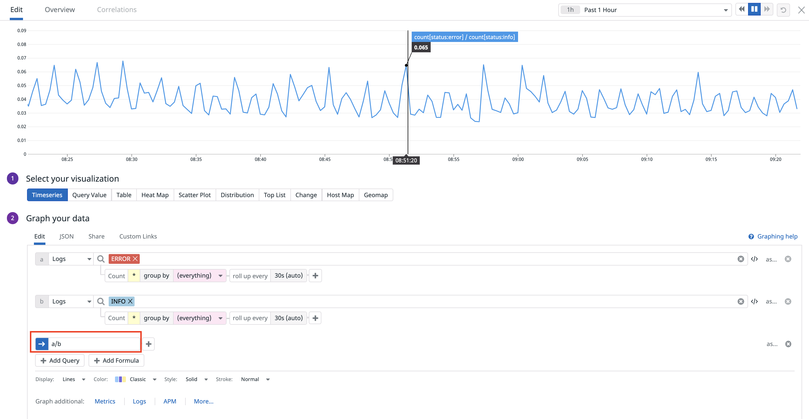Delete query a
The height and width of the screenshot is (419, 809).
pyautogui.click(x=788, y=259)
